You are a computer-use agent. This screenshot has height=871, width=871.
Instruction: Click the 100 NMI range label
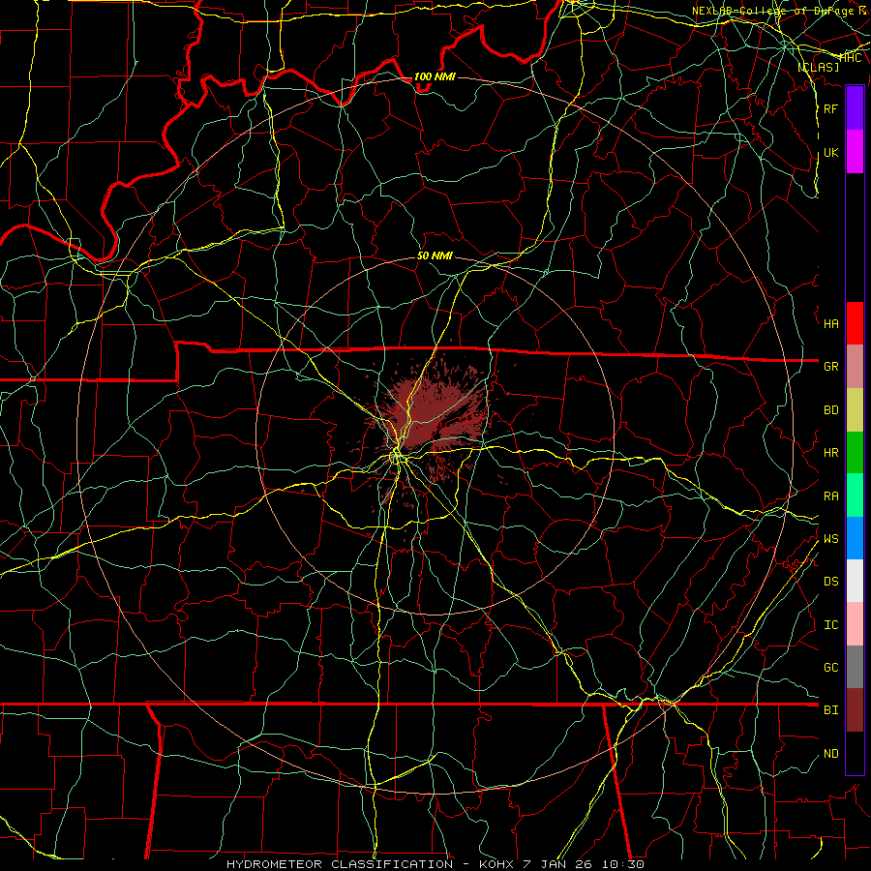pyautogui.click(x=435, y=76)
